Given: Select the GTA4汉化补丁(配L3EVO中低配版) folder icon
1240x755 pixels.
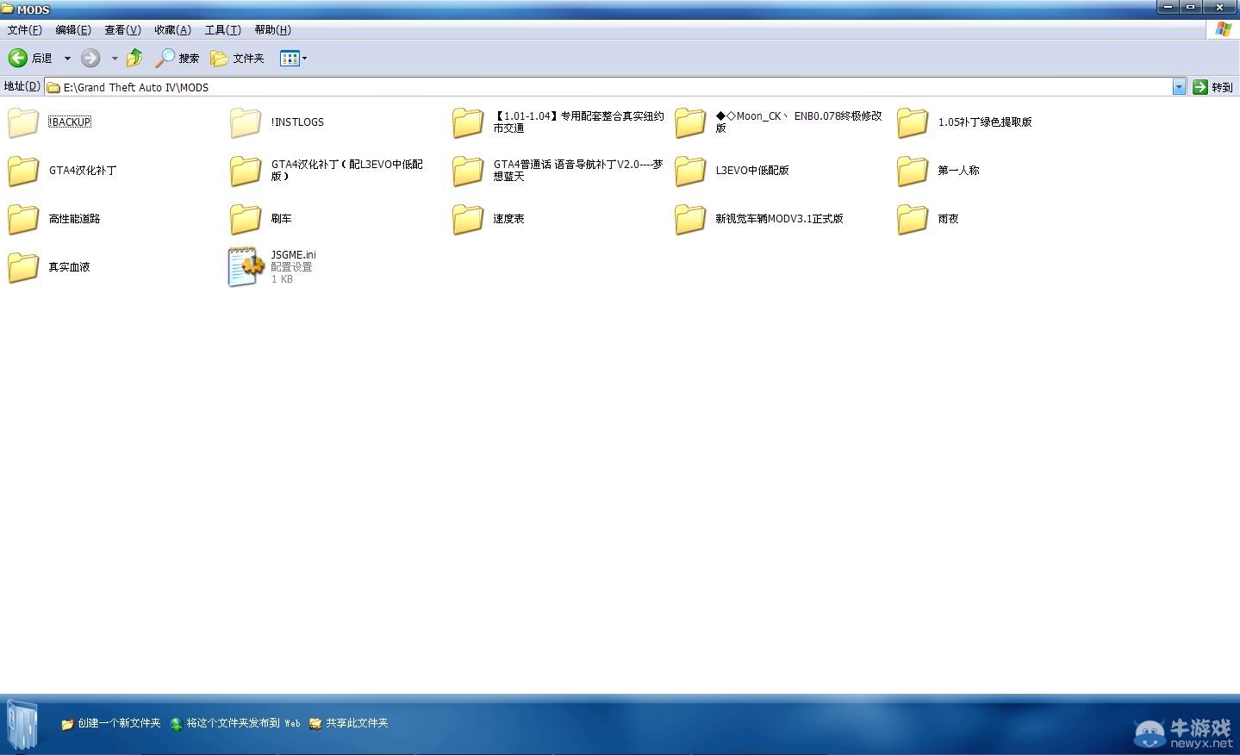Looking at the screenshot, I should point(246,171).
